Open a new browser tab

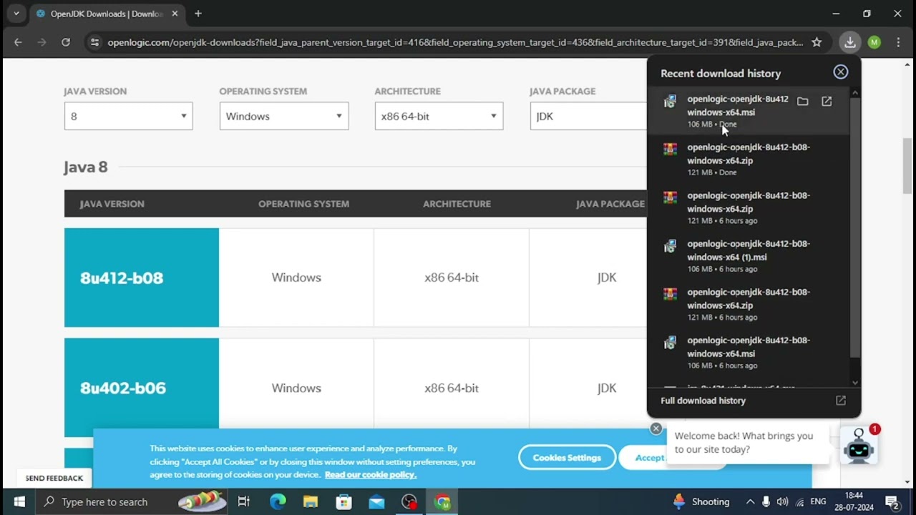198,14
